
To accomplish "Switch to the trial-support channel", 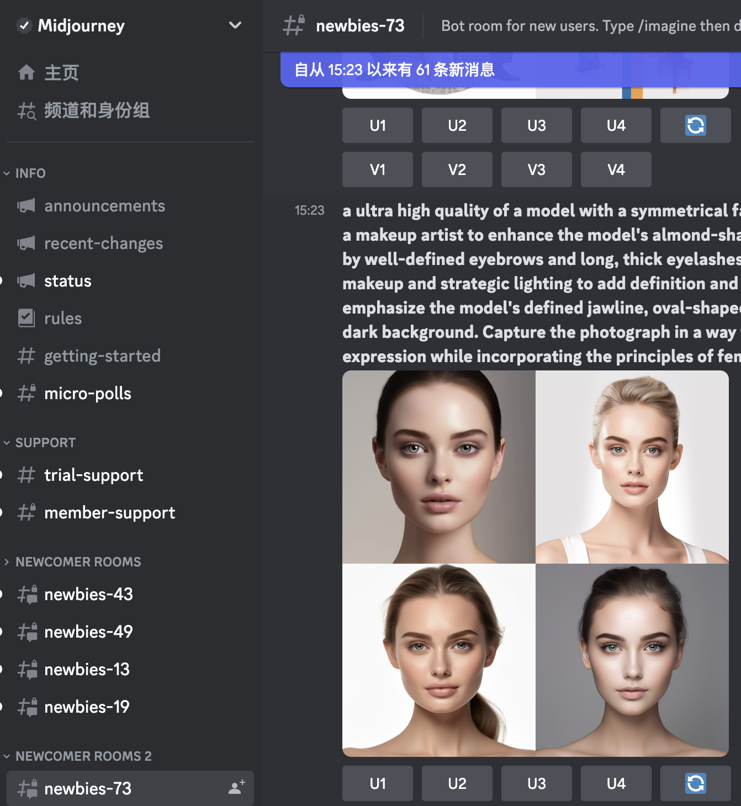I will [94, 475].
